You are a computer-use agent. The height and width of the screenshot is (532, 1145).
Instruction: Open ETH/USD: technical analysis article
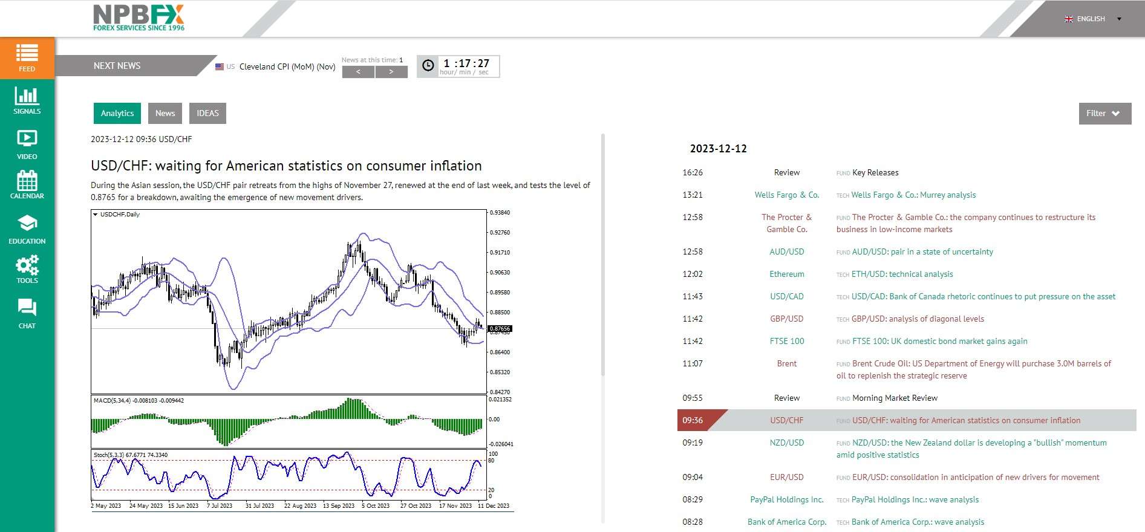point(902,274)
